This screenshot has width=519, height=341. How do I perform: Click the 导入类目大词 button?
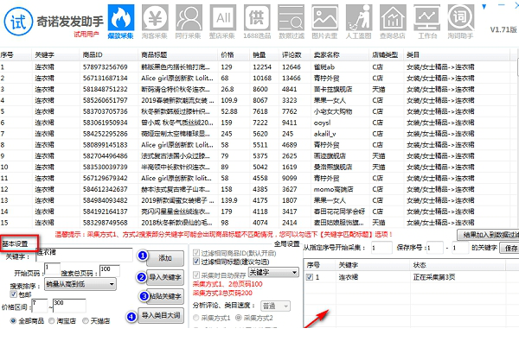(161, 315)
